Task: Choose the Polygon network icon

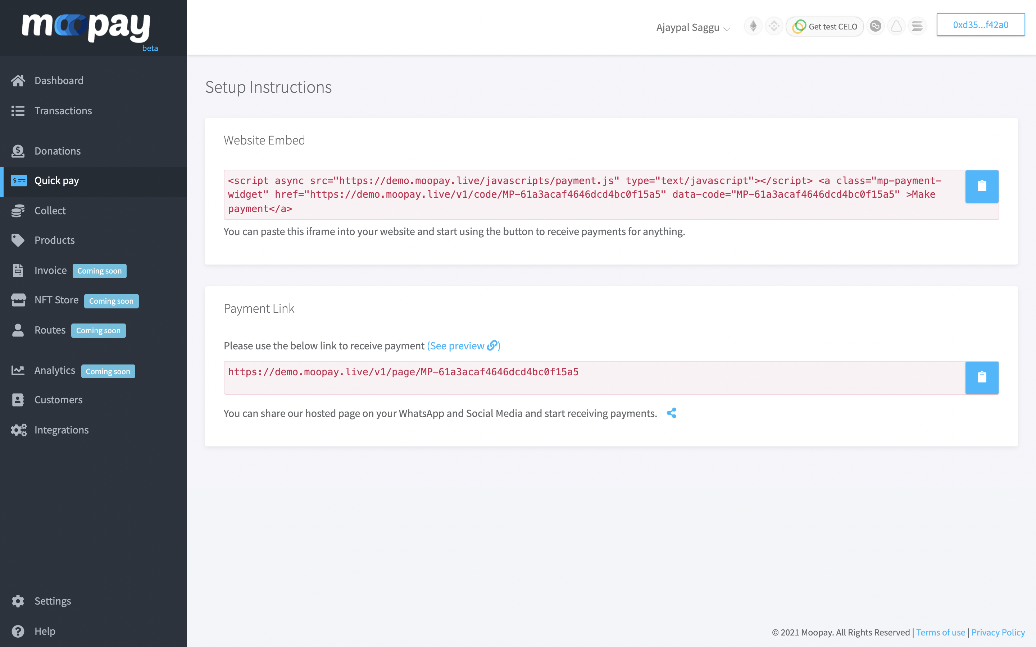Action: click(x=876, y=26)
